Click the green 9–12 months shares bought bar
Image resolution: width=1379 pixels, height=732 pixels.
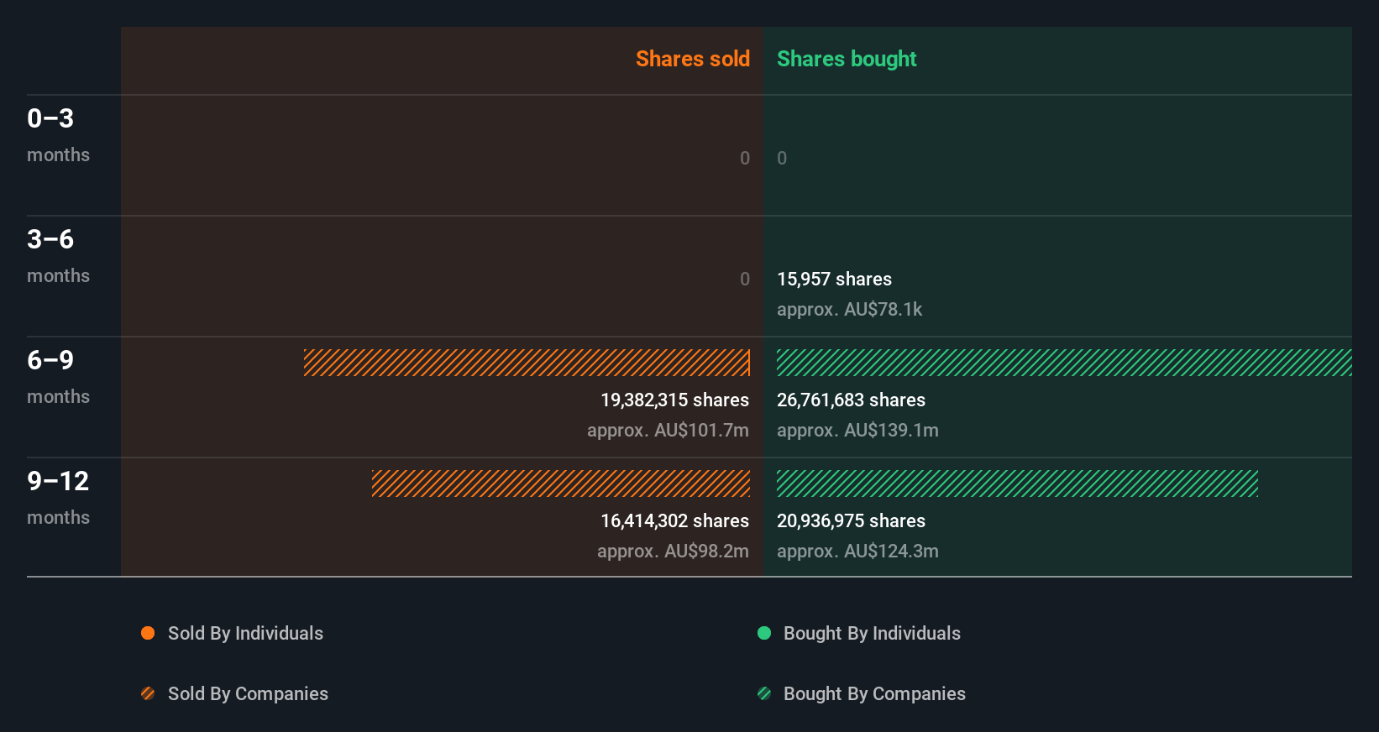coord(1017,484)
